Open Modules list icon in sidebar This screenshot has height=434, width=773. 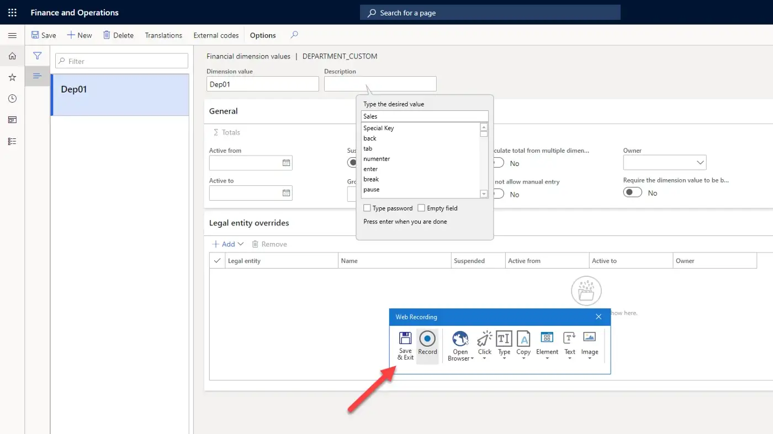12,141
